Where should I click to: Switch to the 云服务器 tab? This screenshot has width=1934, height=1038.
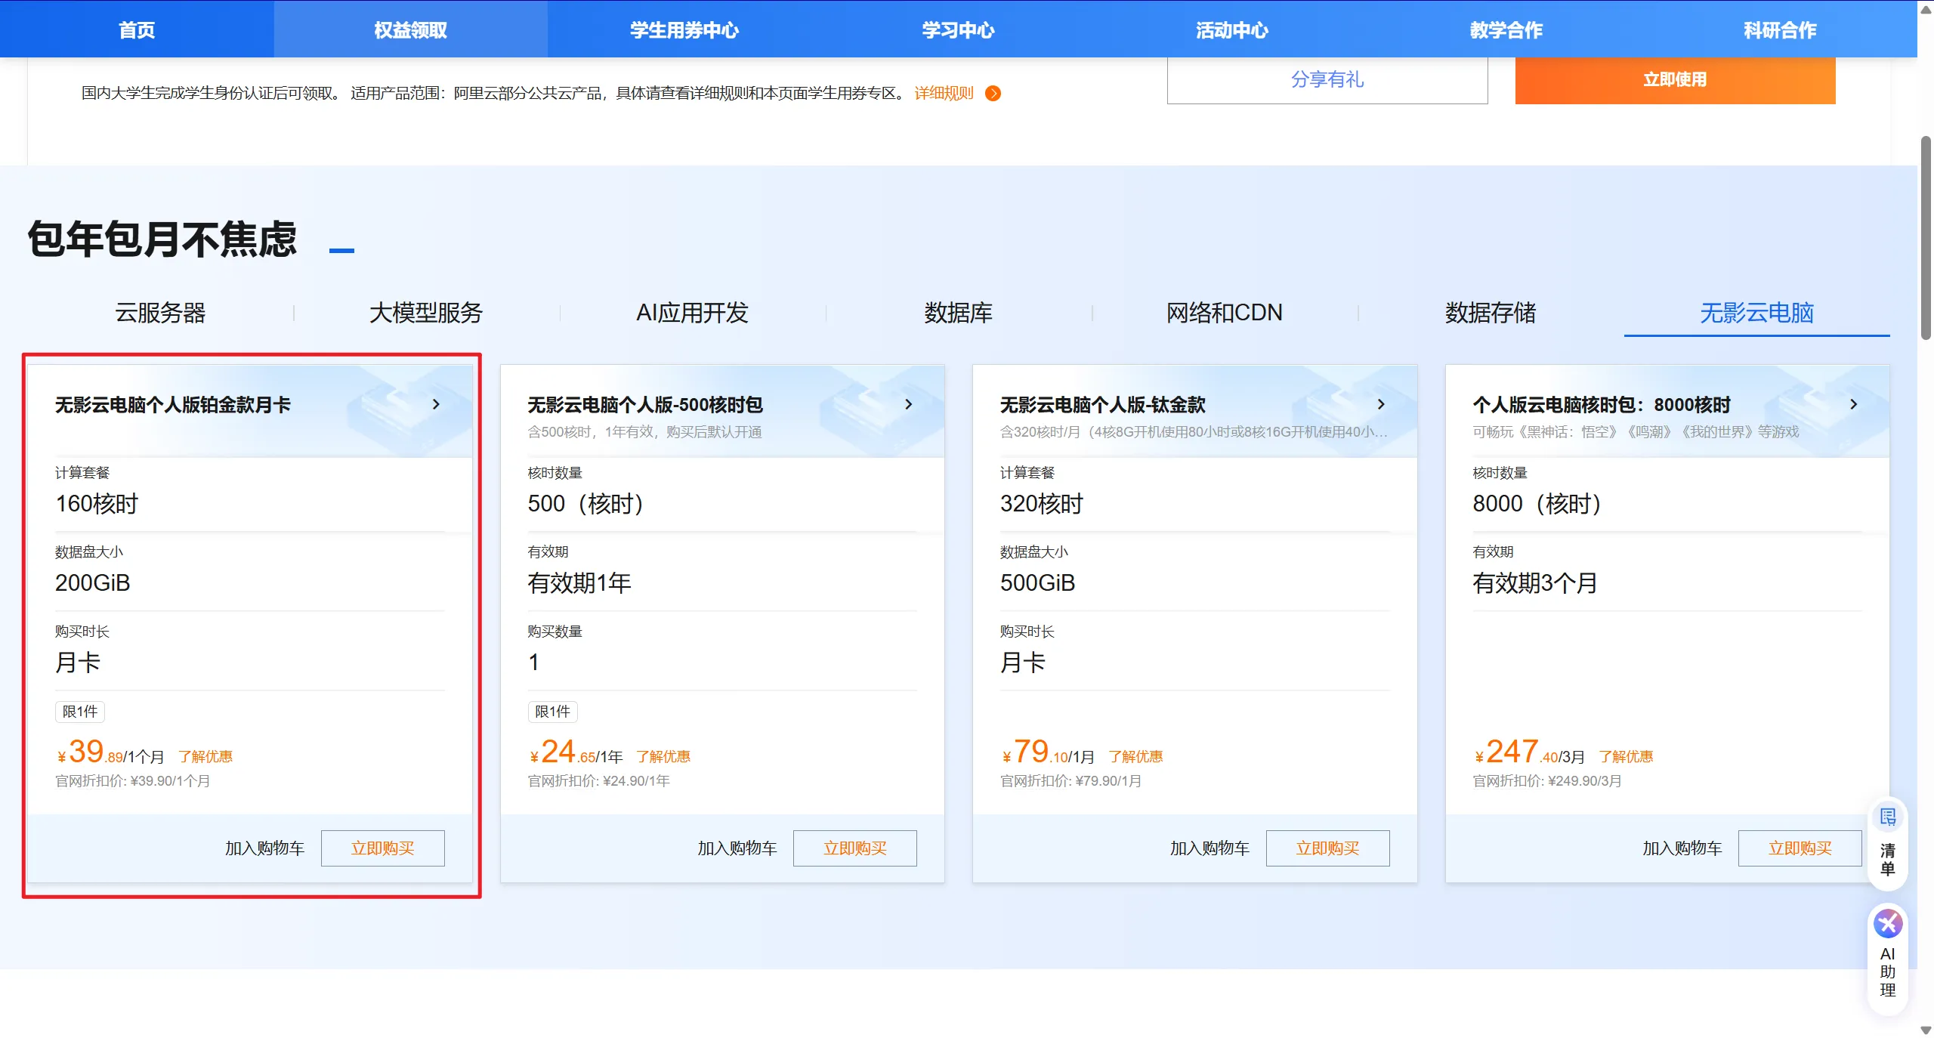click(x=160, y=313)
